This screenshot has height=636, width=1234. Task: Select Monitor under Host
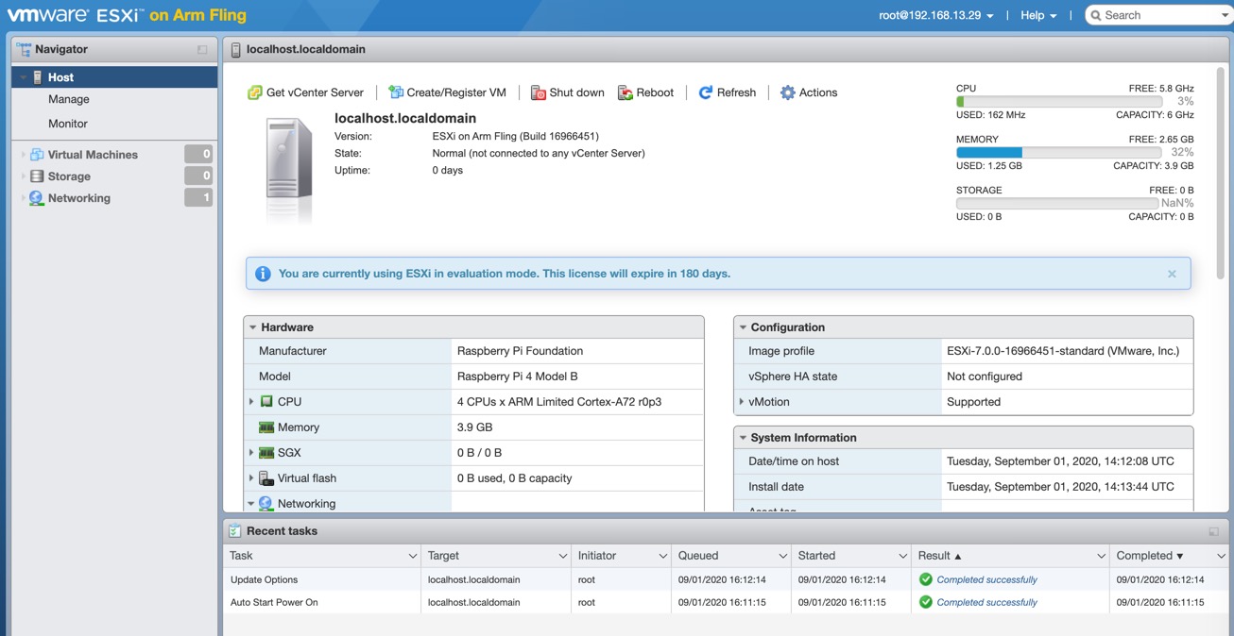click(68, 124)
